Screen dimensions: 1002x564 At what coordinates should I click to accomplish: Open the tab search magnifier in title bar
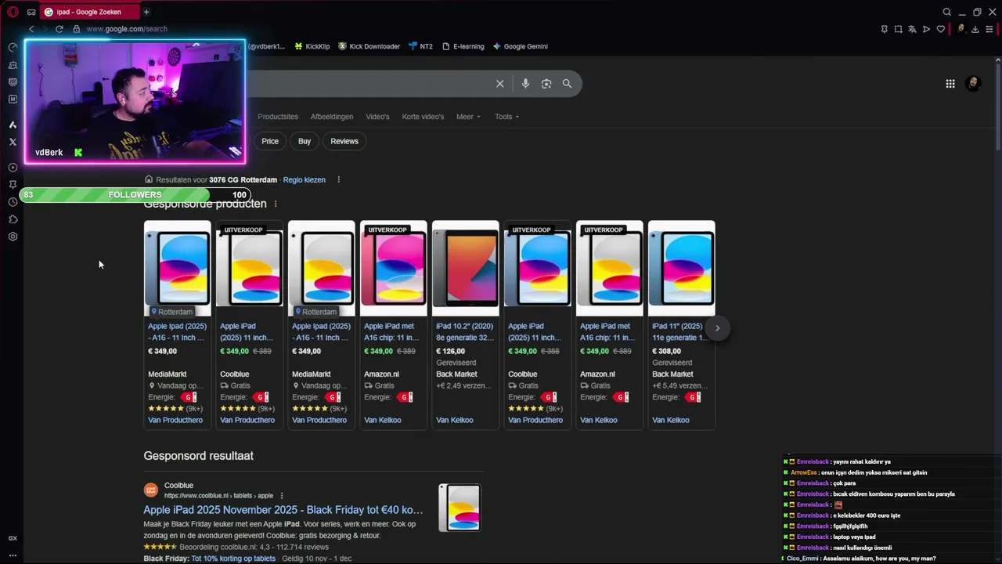click(x=946, y=12)
